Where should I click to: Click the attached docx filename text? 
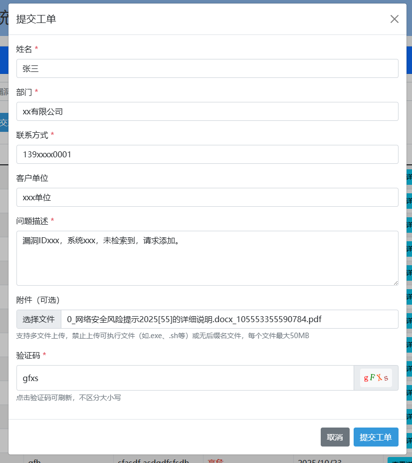pos(195,320)
